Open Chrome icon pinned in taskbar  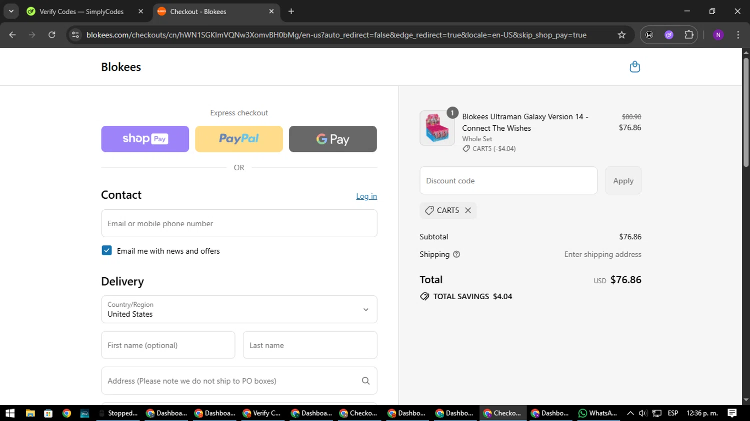coord(66,413)
